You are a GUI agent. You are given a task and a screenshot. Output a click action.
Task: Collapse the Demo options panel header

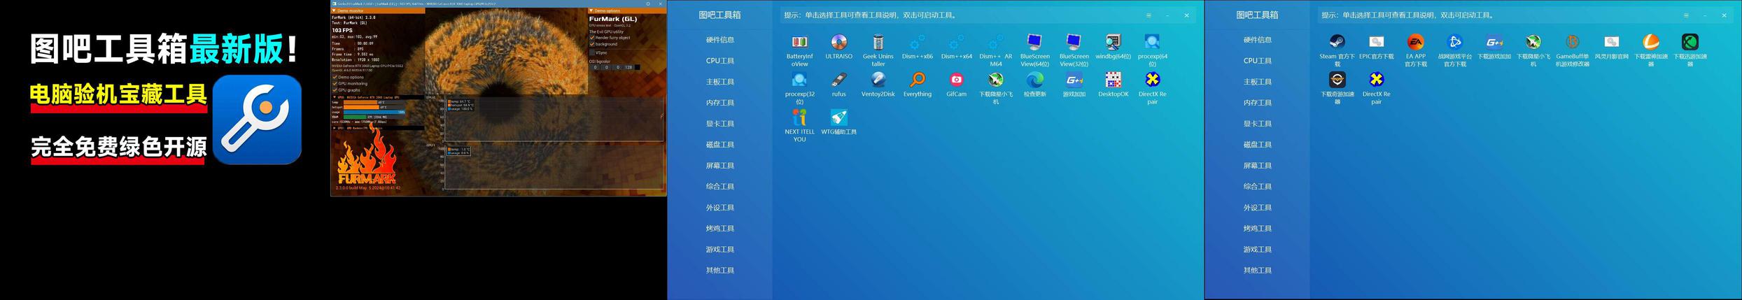(591, 10)
